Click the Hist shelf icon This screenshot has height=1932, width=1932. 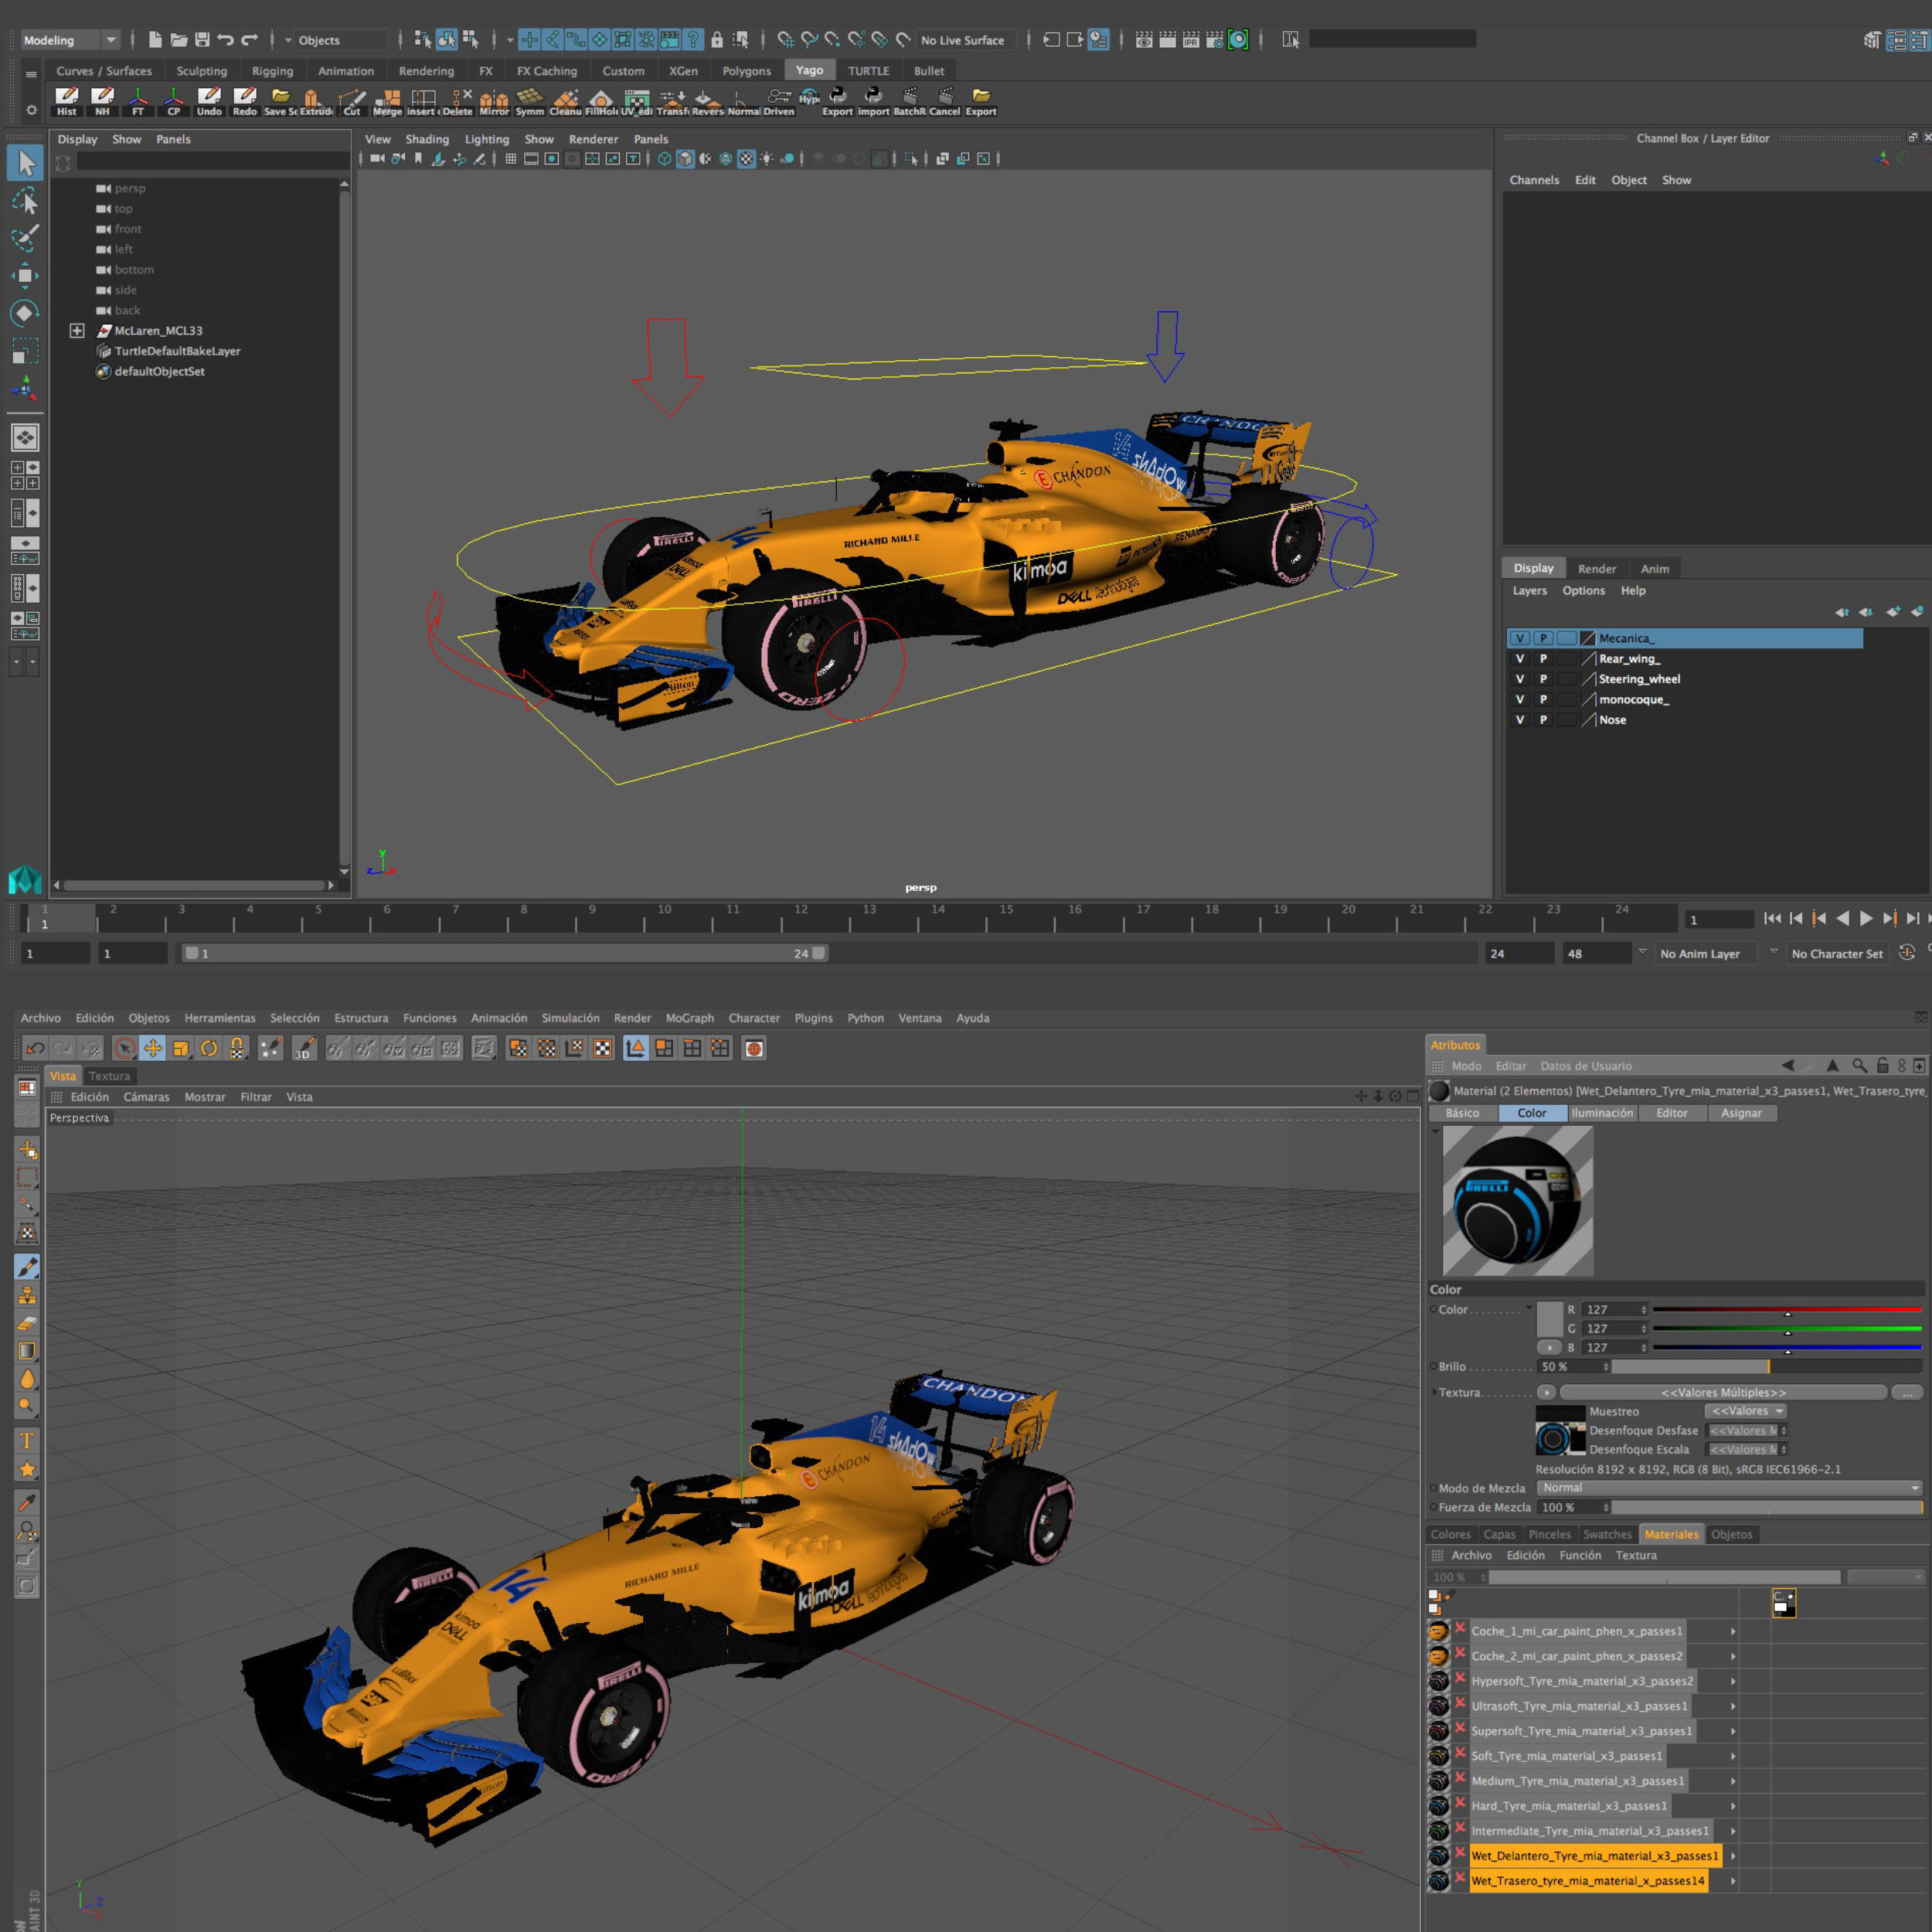pos(66,101)
